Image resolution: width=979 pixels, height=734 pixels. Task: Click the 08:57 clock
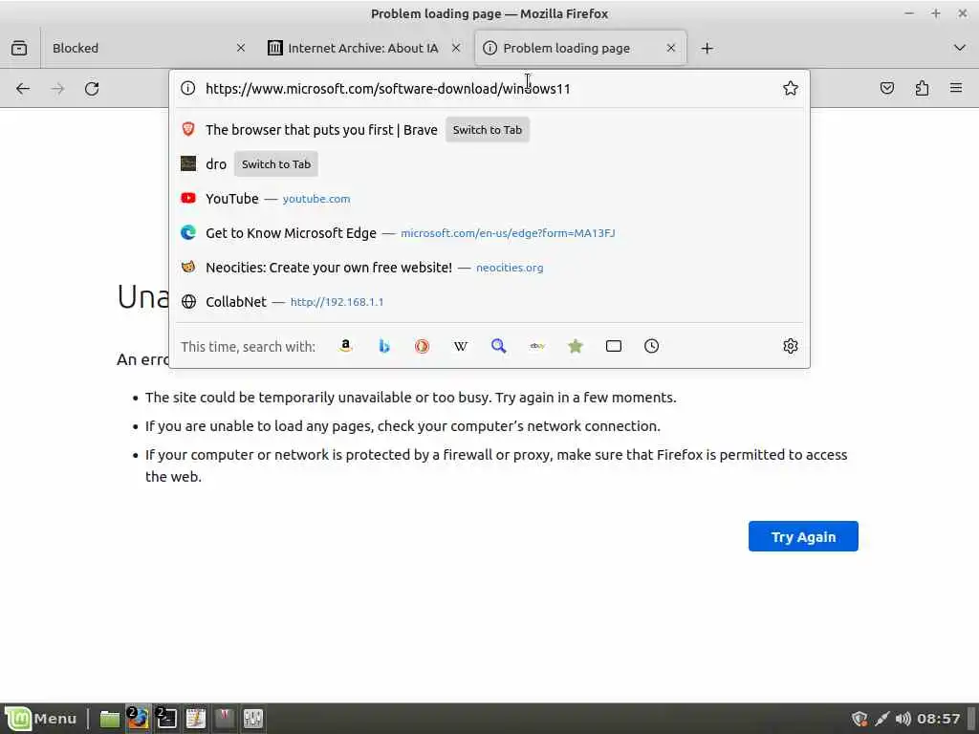(939, 719)
